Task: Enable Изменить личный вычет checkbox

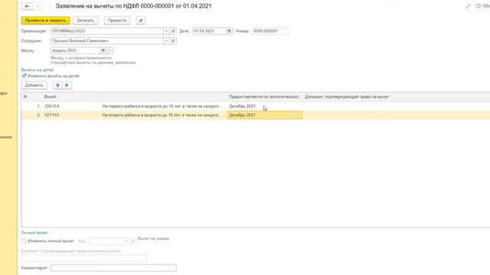Action: [x=24, y=241]
